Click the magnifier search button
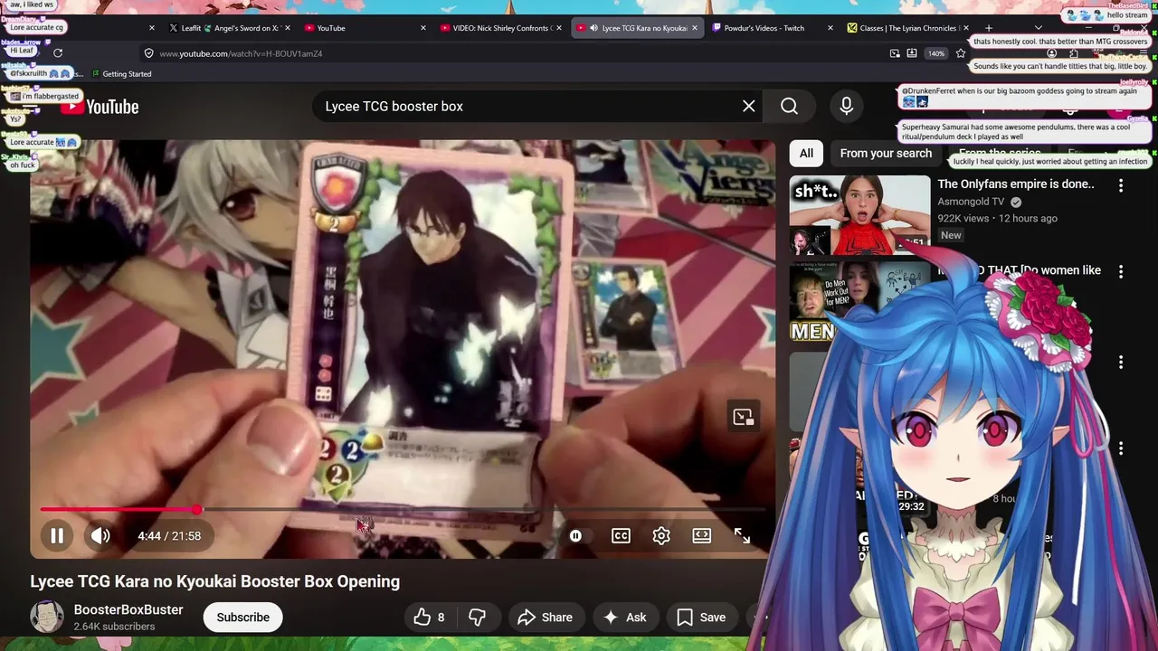Image resolution: width=1158 pixels, height=651 pixels. click(789, 107)
